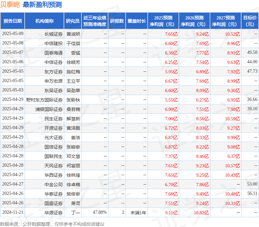This screenshot has height=227, width=259.
Task: Click the 44.00 target price
Action: coord(252,62)
